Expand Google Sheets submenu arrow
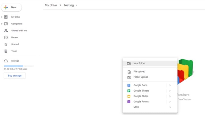Viewport: 205px width, 115px height. coord(170,91)
